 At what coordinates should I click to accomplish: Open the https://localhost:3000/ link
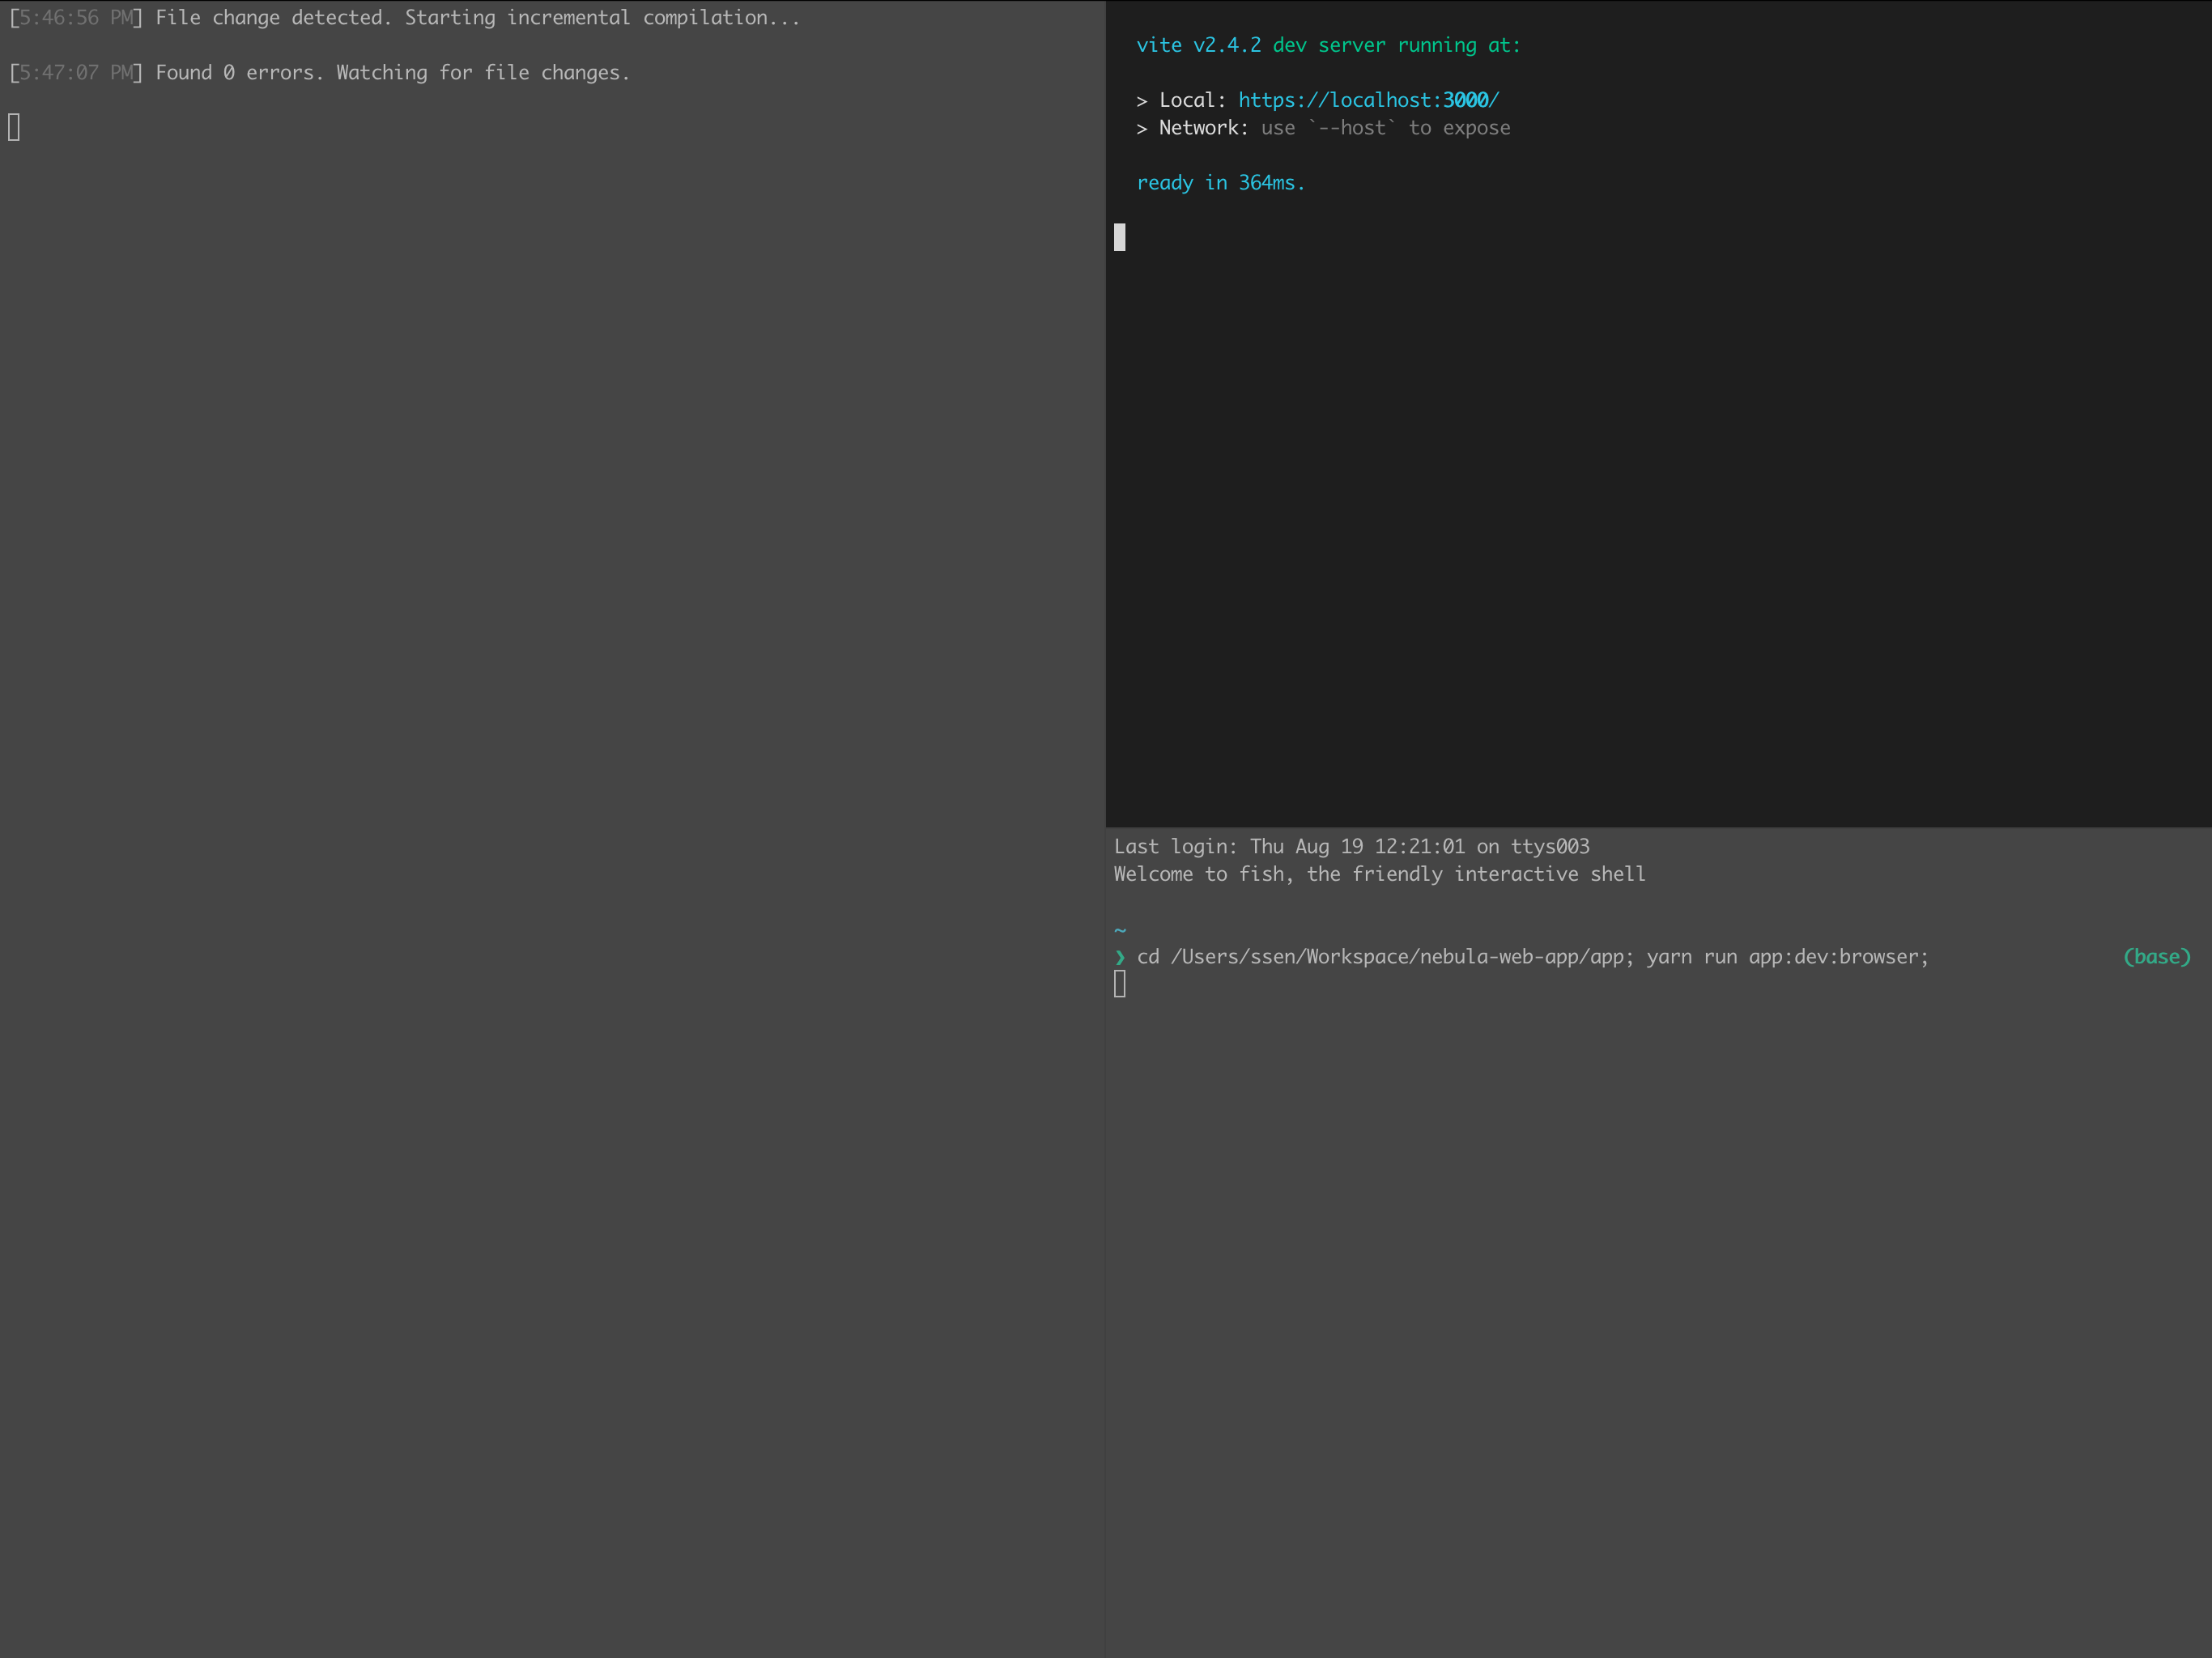pos(1367,100)
